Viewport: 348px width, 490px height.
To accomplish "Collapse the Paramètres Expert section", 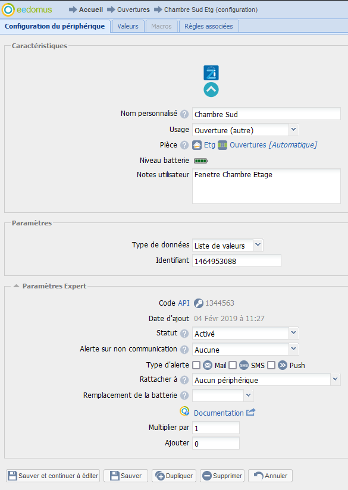I will click(16, 286).
